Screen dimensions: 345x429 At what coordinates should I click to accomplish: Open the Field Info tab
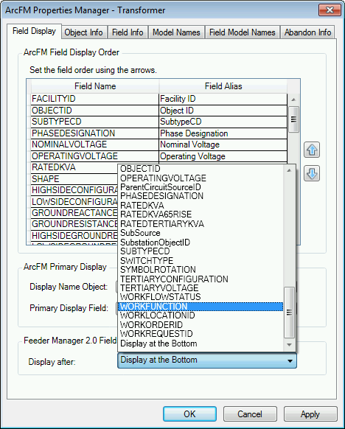[128, 32]
